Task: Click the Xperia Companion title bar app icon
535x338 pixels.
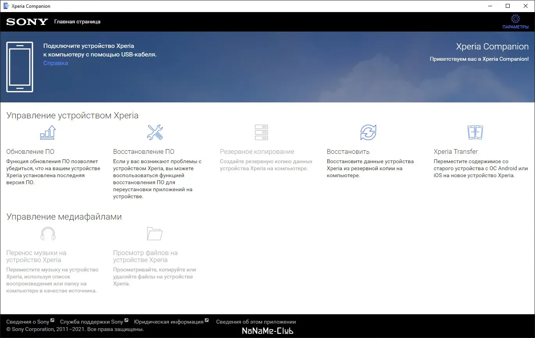Action: [x=6, y=6]
